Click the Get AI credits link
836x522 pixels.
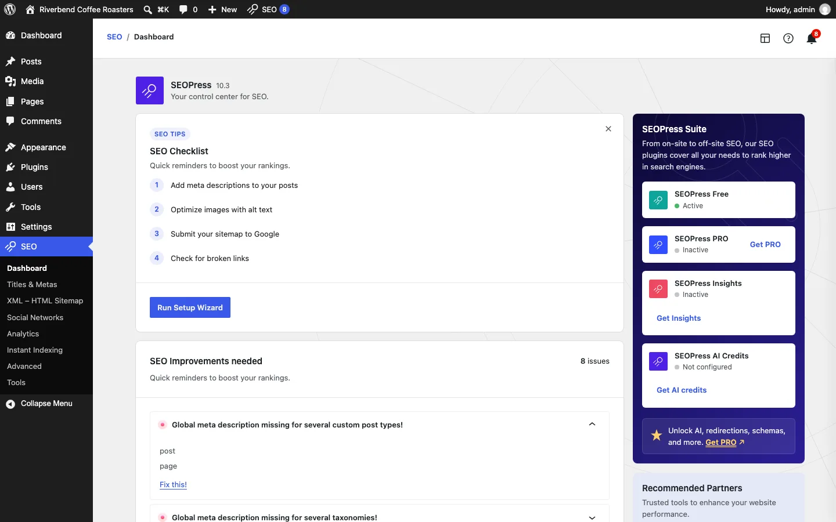[682, 390]
